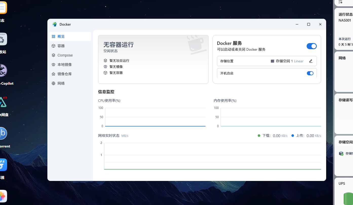Click NAS001 in the status widget
353x205 pixels.
point(345,20)
